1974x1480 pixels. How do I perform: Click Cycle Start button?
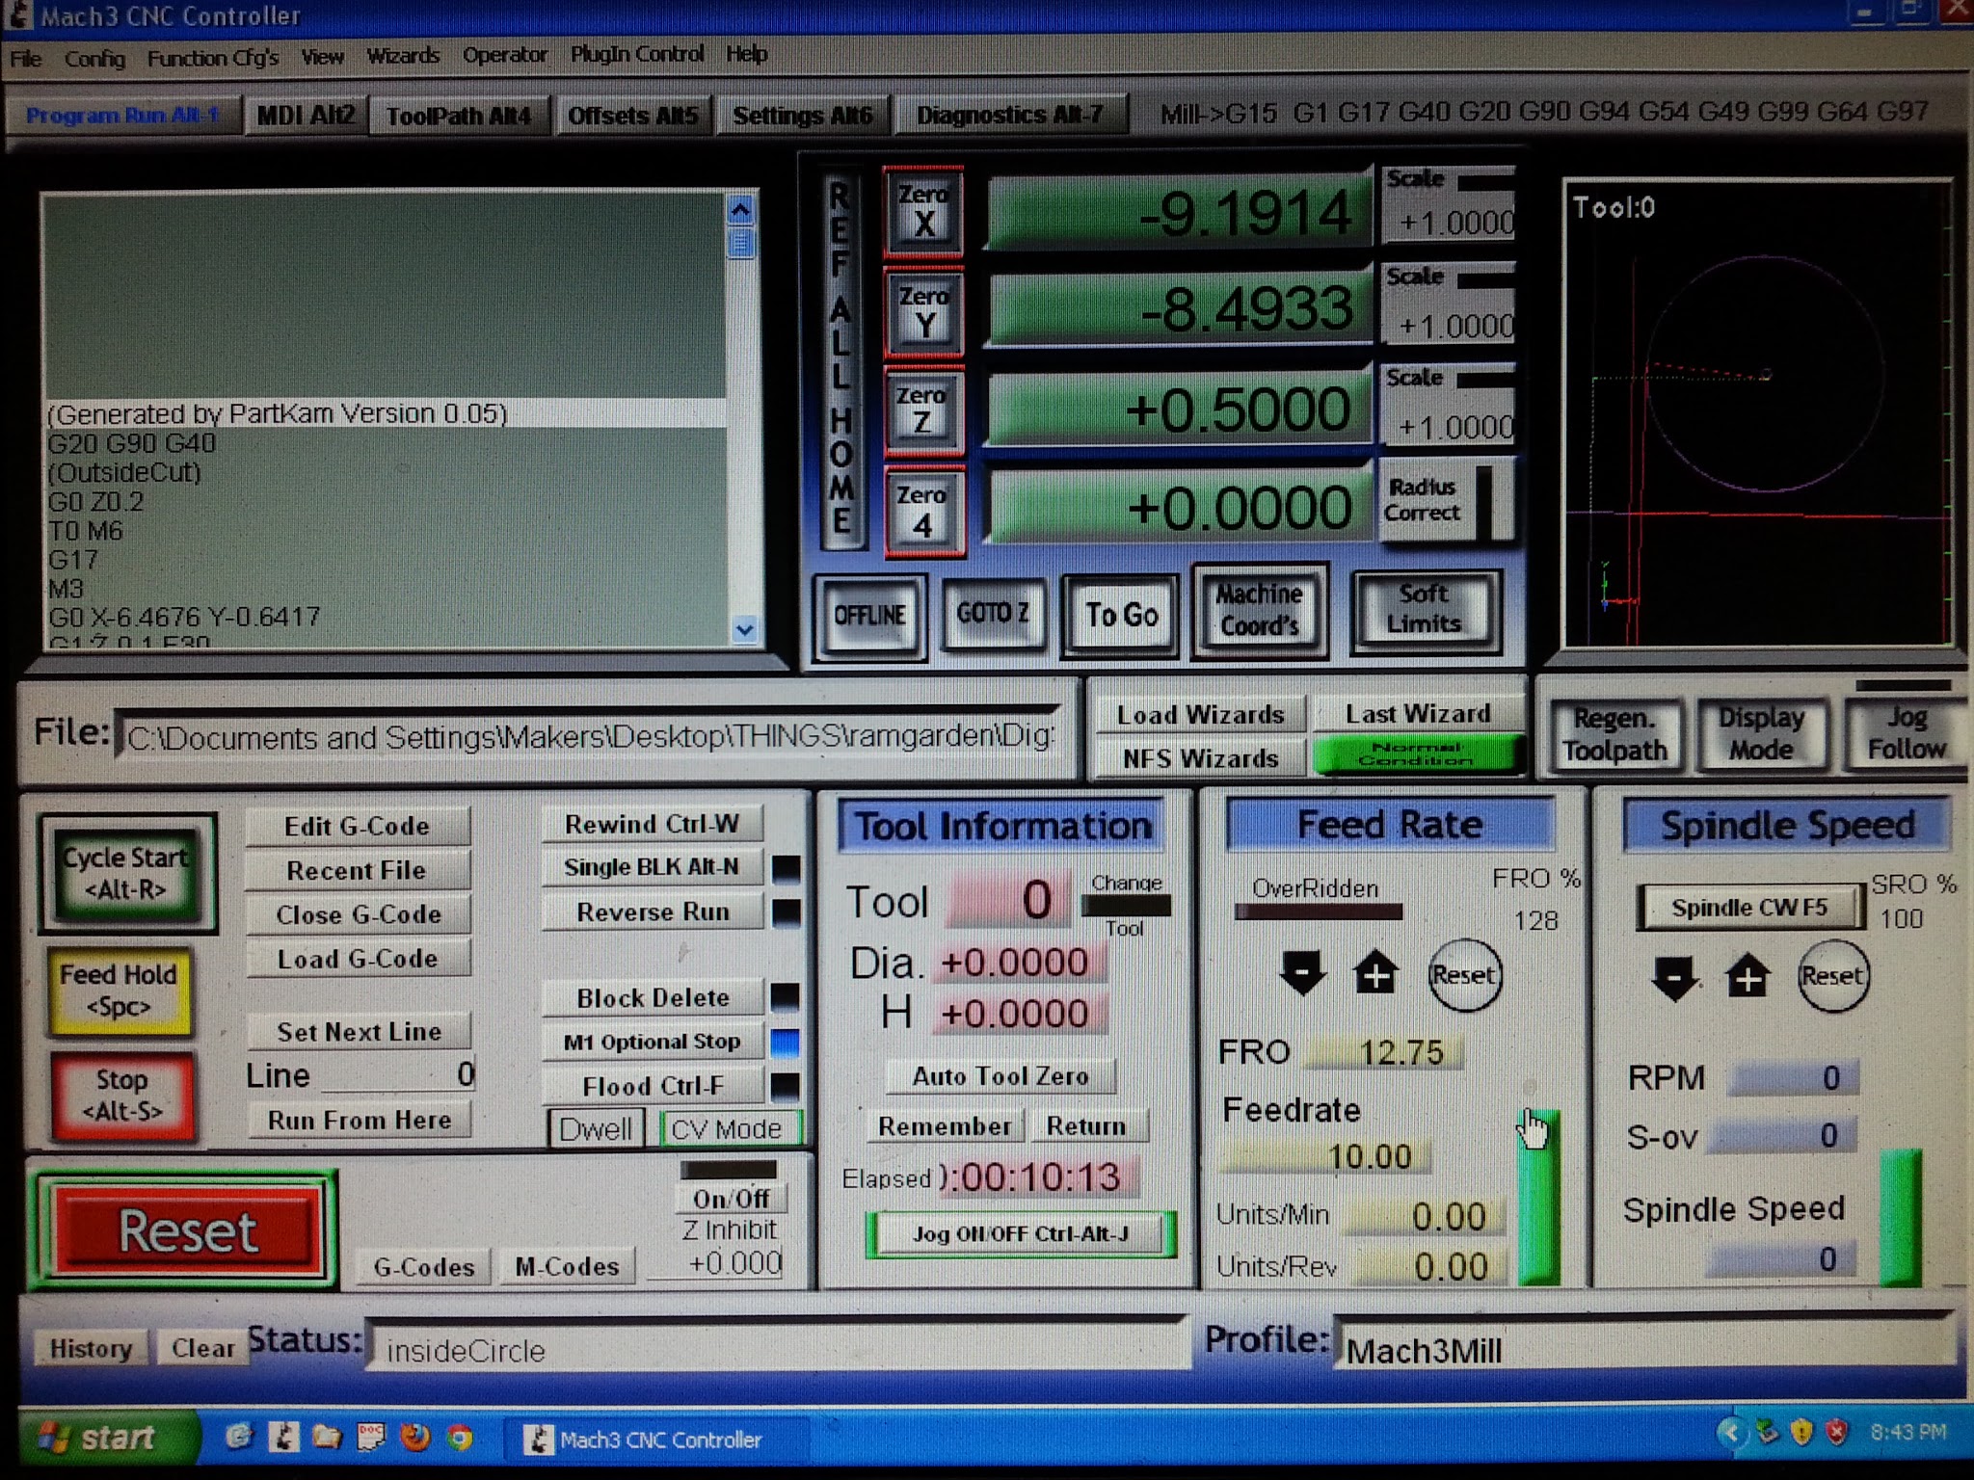coord(126,873)
